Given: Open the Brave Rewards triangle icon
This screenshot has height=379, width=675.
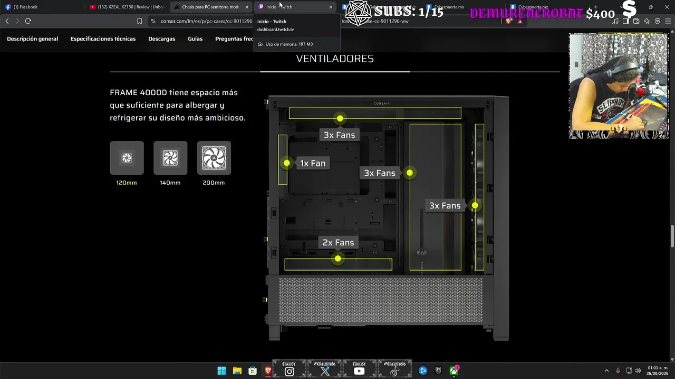Looking at the screenshot, I should [520, 21].
